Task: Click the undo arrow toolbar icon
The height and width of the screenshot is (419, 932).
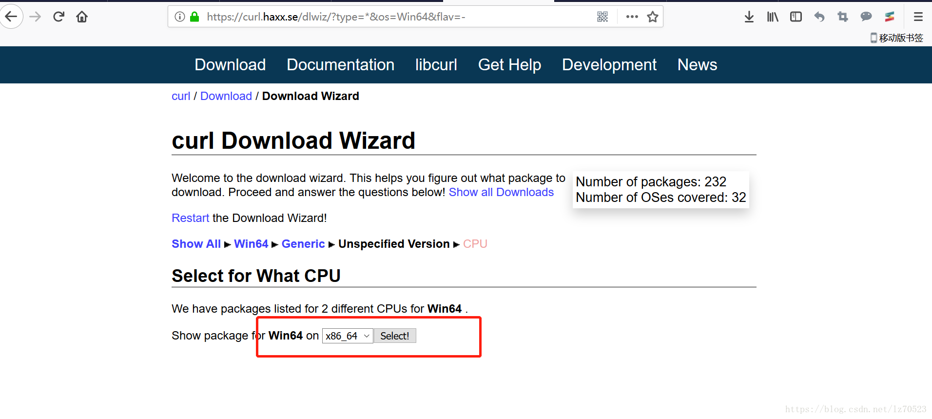Action: coord(819,17)
